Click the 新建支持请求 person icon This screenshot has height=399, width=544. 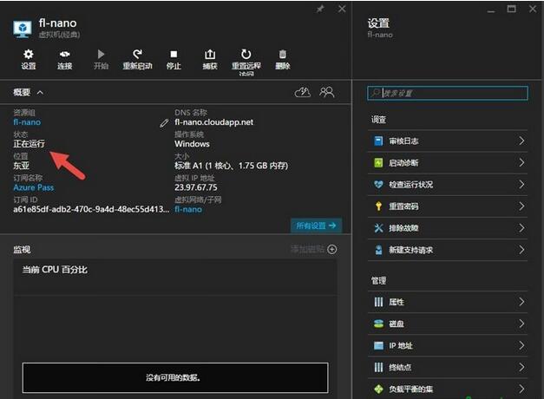click(x=378, y=250)
